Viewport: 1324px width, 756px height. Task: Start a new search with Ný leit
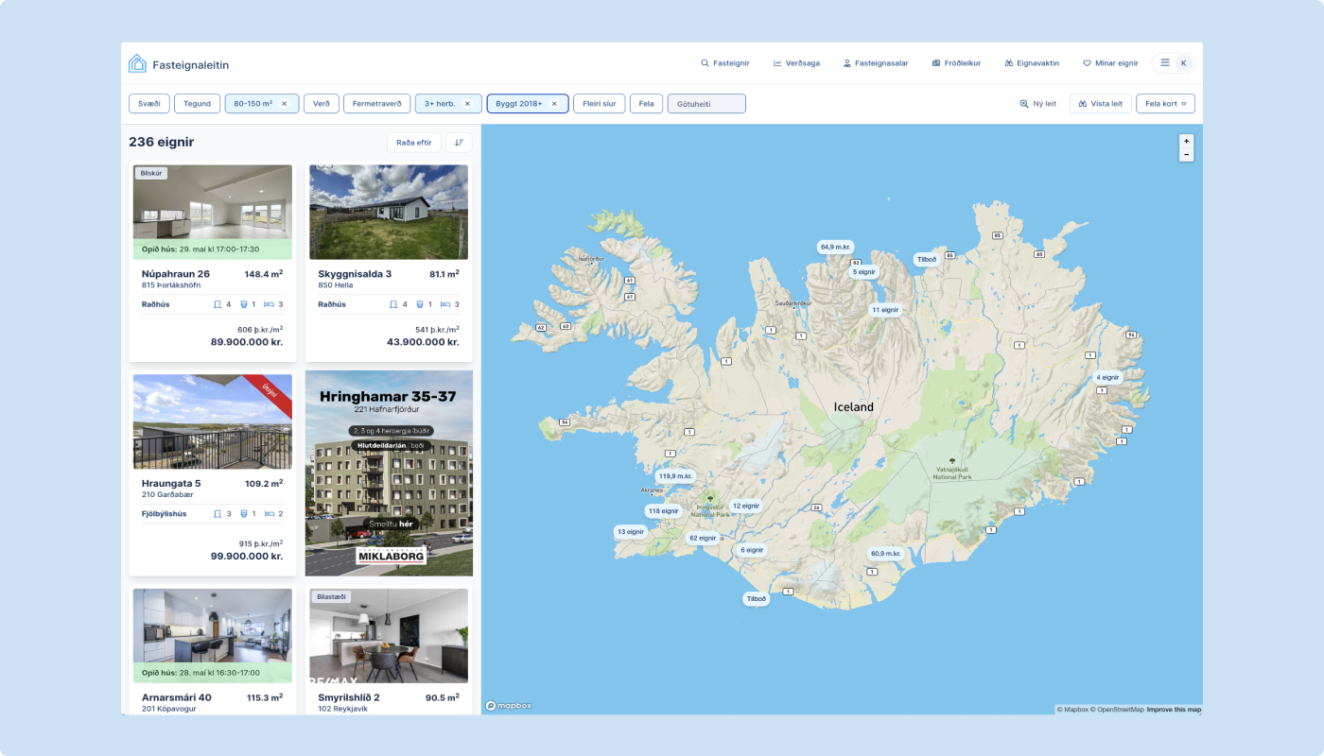(x=1037, y=104)
